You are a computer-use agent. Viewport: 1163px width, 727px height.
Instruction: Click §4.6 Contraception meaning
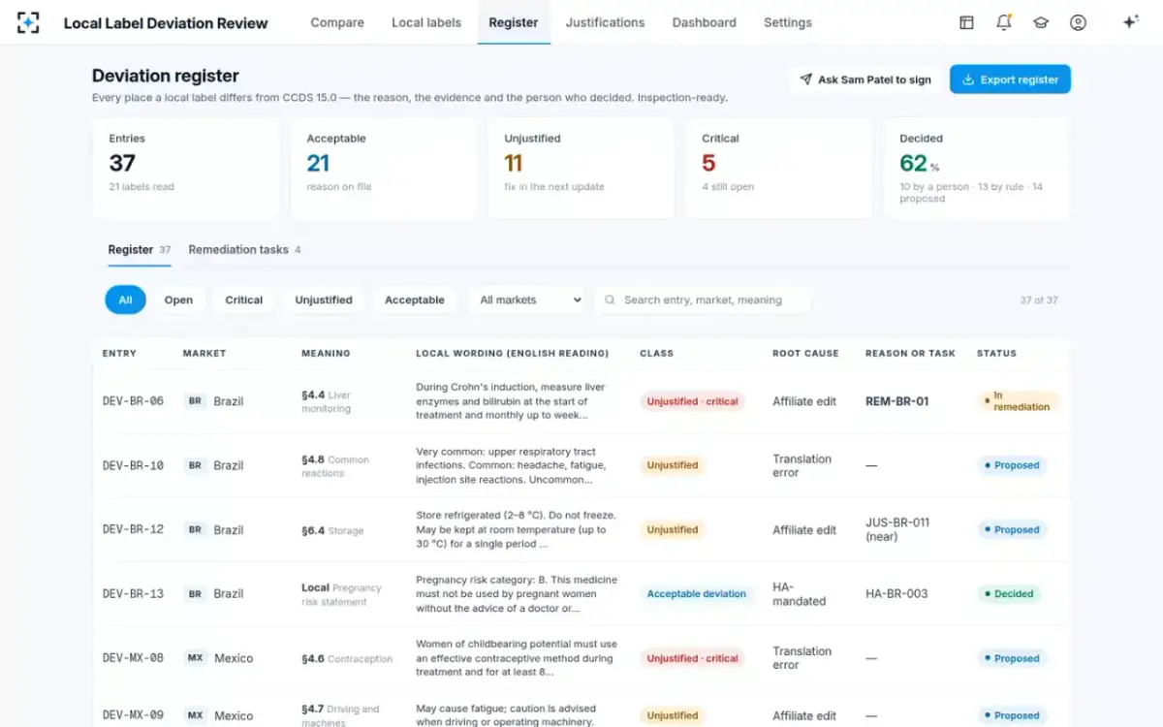click(x=347, y=658)
